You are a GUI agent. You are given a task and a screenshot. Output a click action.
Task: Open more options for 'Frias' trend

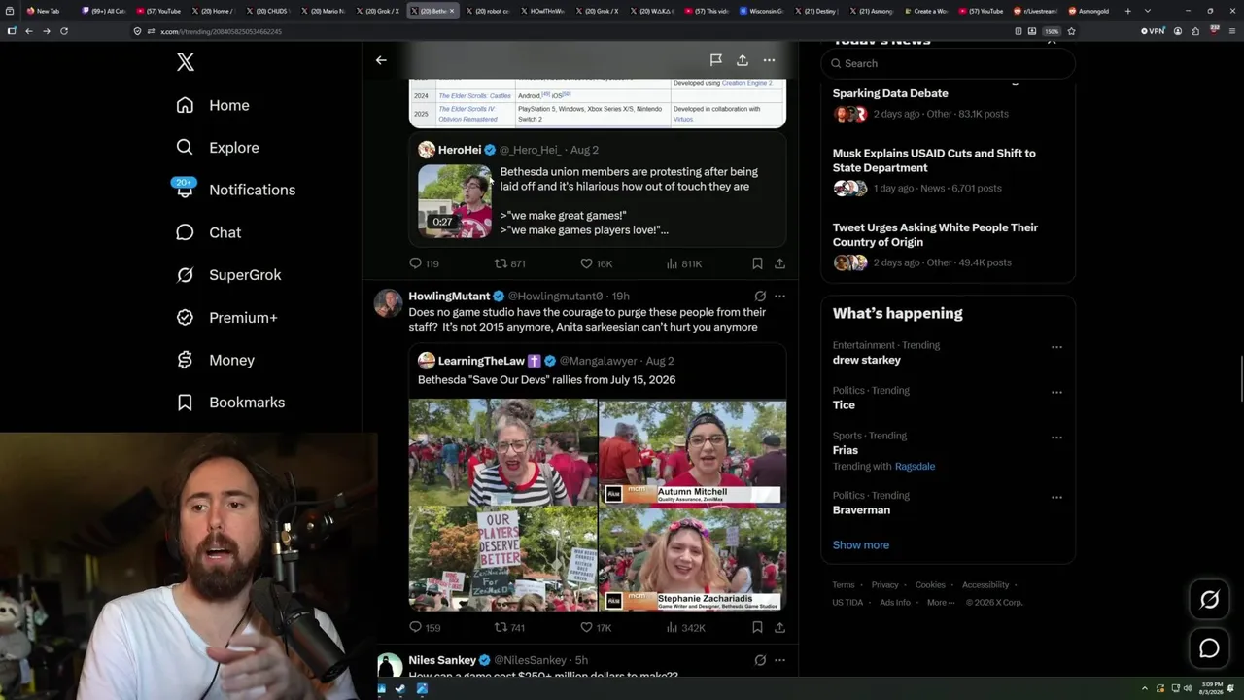(1056, 437)
